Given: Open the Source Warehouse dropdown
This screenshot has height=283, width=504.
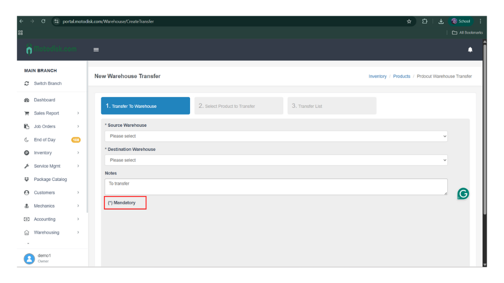Looking at the screenshot, I should [276, 136].
